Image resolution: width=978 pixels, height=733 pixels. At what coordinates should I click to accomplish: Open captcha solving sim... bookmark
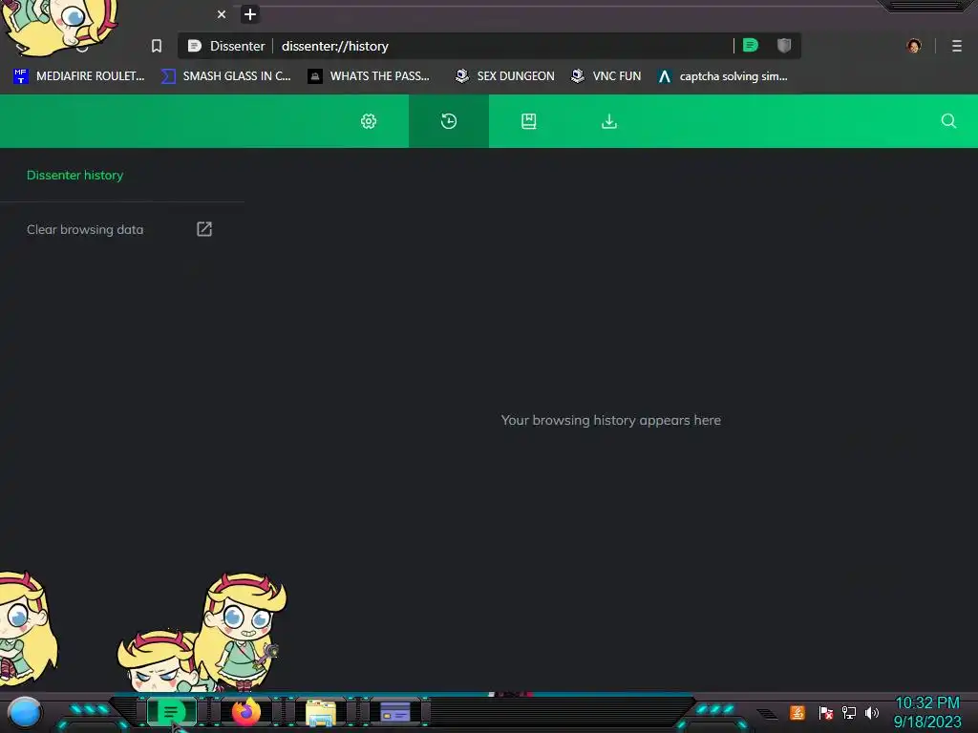pos(723,76)
